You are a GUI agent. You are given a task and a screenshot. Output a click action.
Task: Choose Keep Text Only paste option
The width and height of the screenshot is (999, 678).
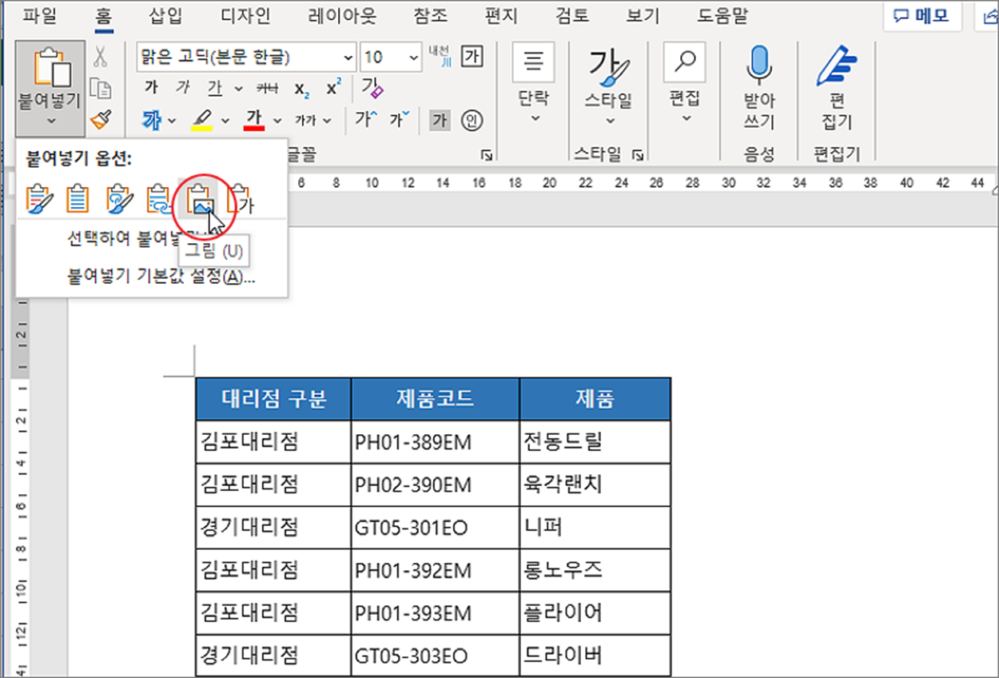239,197
